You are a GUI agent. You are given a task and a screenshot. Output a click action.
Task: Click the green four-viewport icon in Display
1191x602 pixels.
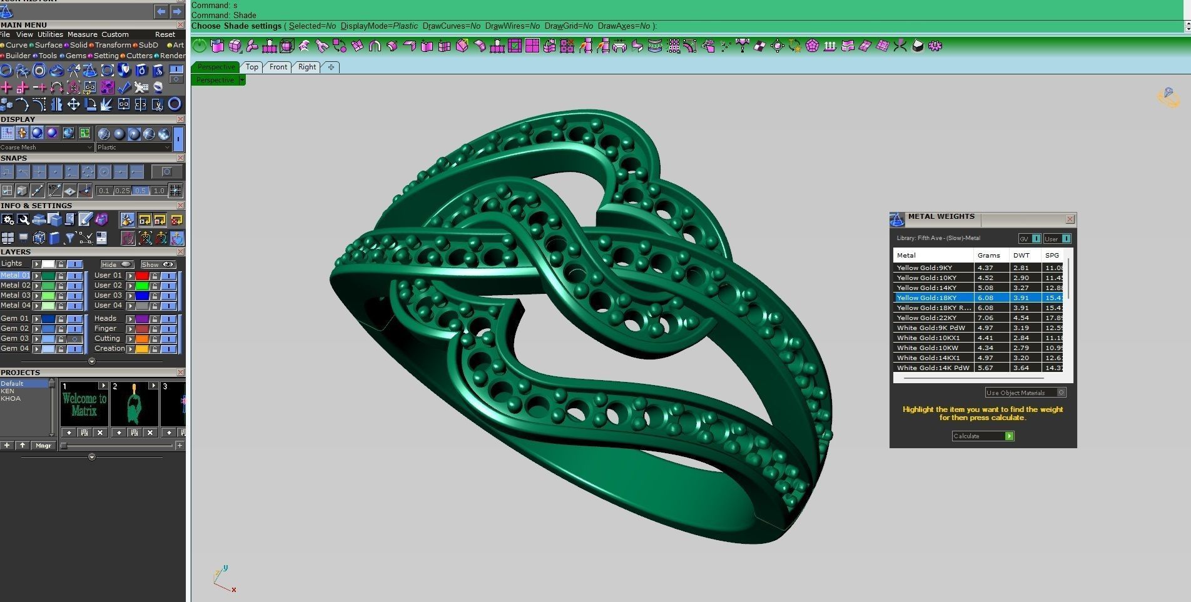click(x=84, y=133)
